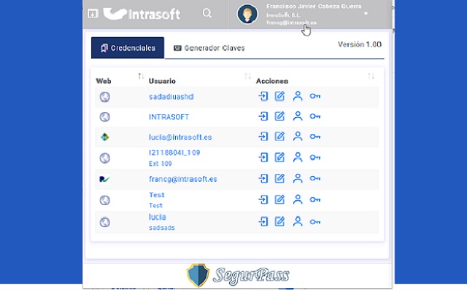Expand the user account dropdown arrow
The width and height of the screenshot is (467, 291).
tap(366, 14)
